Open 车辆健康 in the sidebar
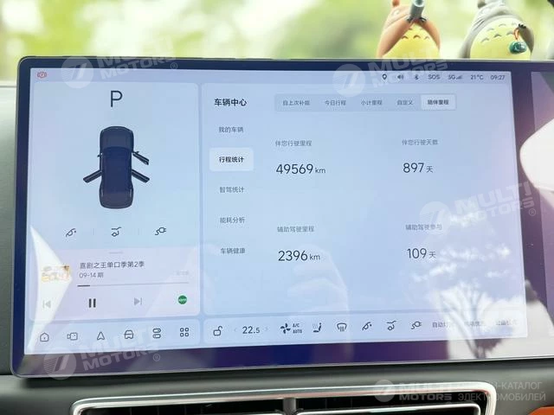 [232, 251]
